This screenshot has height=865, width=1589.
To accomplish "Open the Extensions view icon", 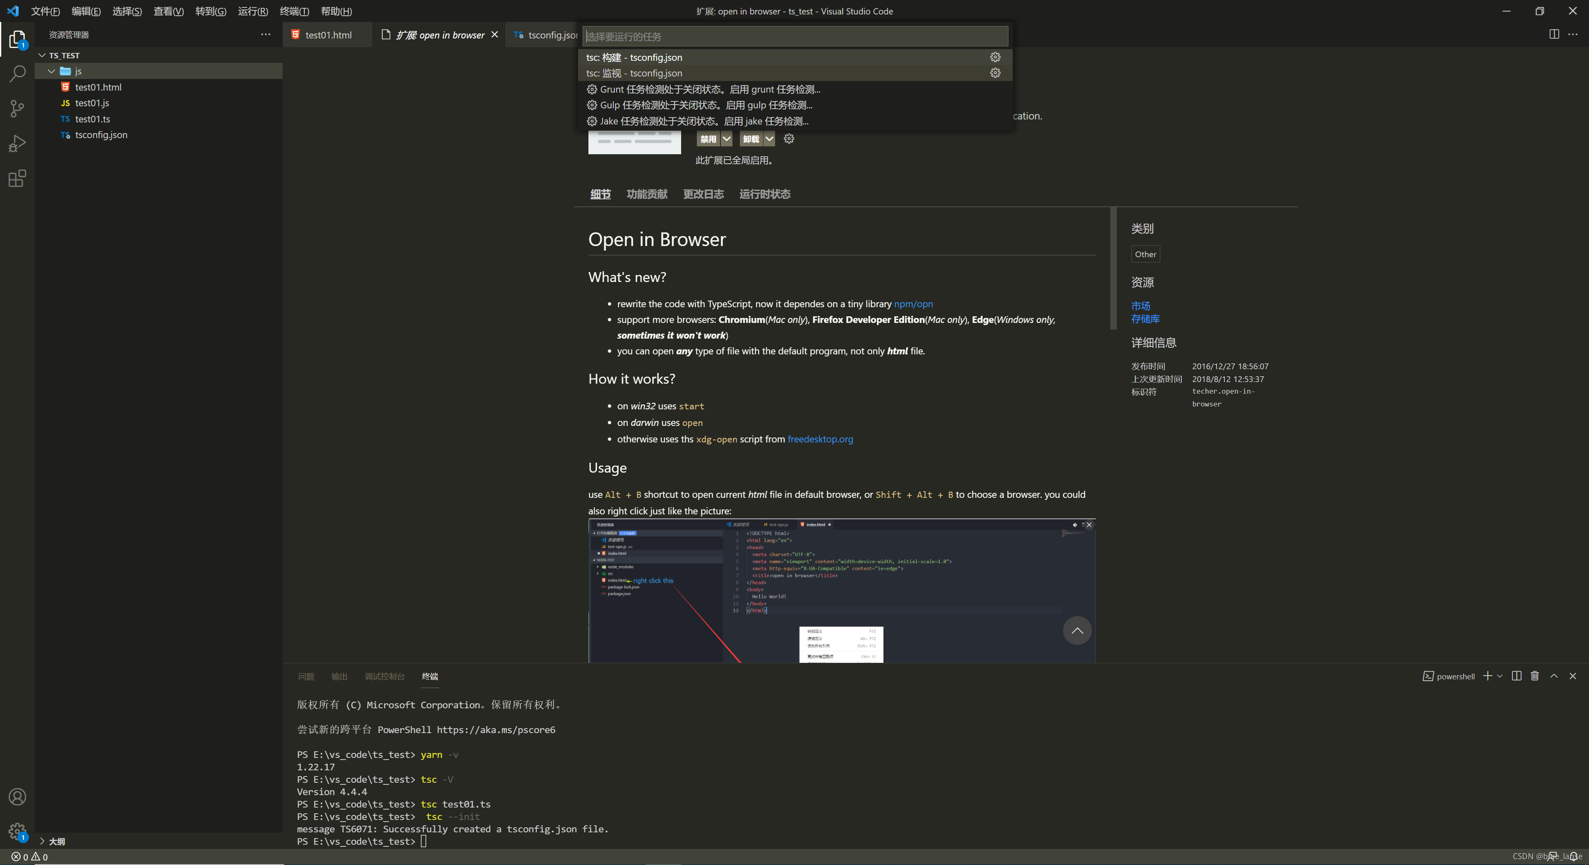I will tap(17, 179).
